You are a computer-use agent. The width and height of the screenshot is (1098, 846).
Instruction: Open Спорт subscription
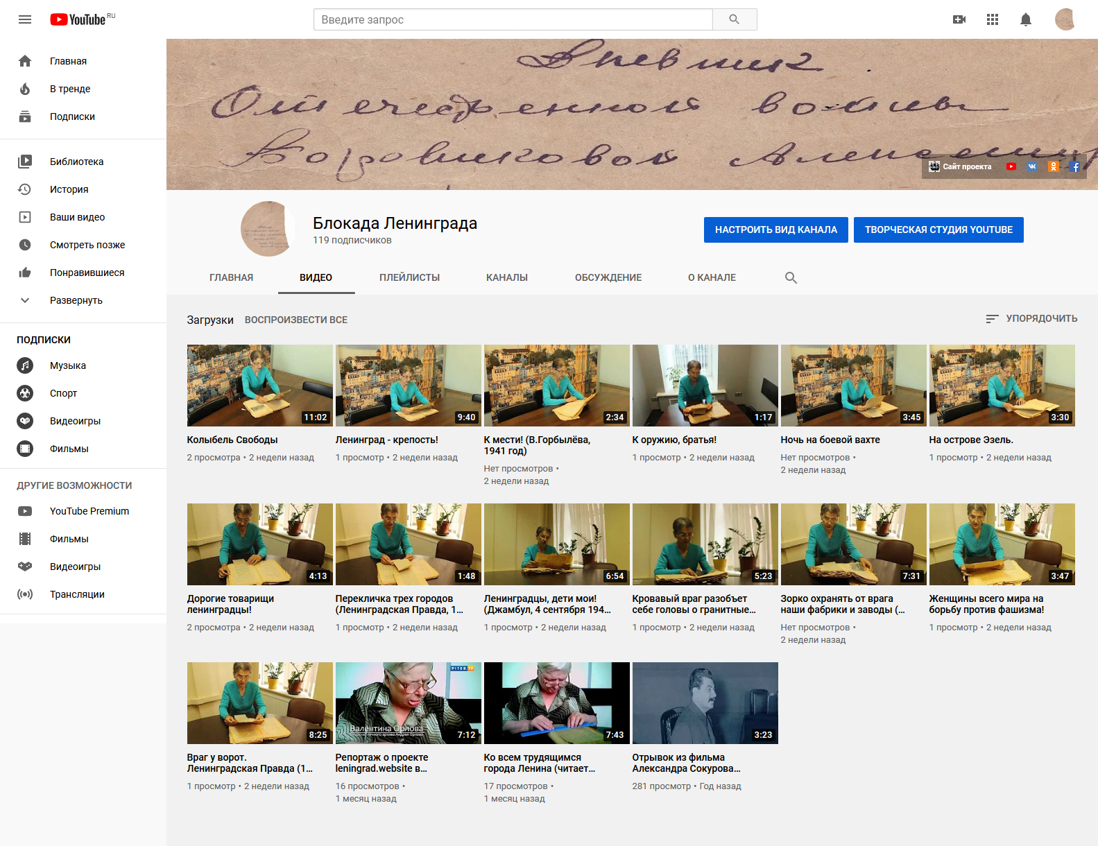click(83, 393)
